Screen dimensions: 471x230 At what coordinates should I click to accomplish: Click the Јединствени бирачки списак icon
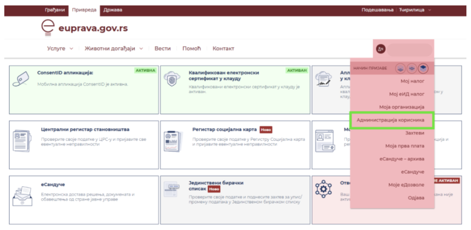point(172,189)
